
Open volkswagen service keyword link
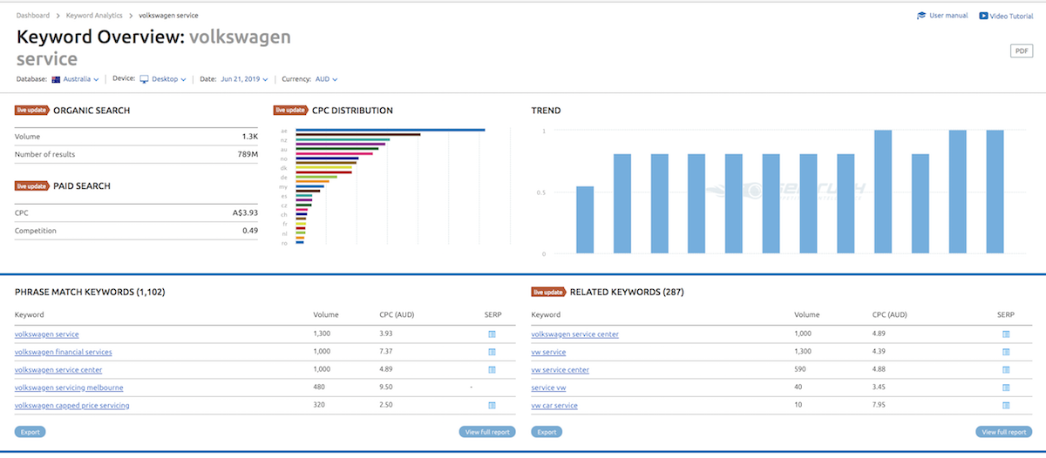tap(47, 334)
